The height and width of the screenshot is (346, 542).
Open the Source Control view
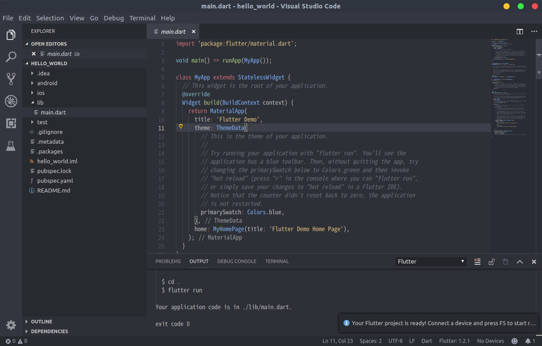coord(11,79)
